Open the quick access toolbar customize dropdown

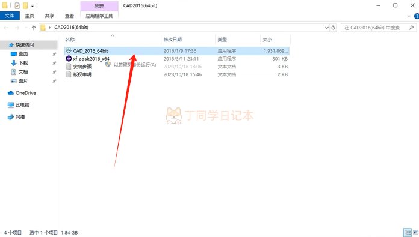point(33,5)
